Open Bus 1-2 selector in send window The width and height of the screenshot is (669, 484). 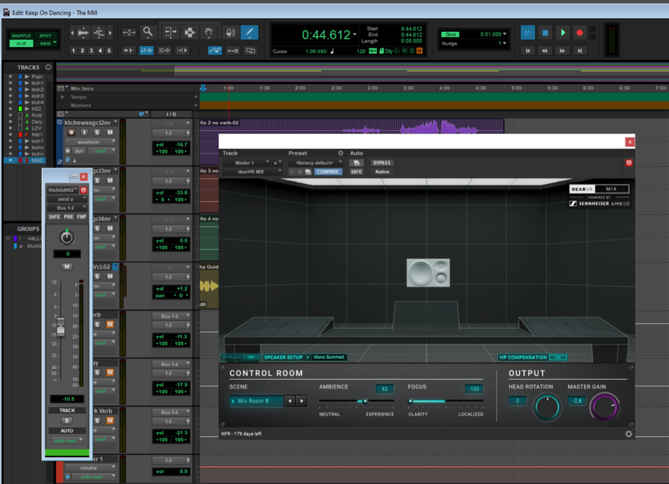(x=67, y=208)
